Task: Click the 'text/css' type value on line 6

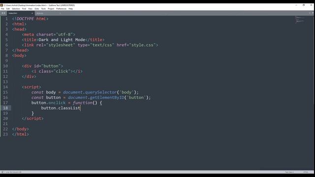Action: (102, 45)
